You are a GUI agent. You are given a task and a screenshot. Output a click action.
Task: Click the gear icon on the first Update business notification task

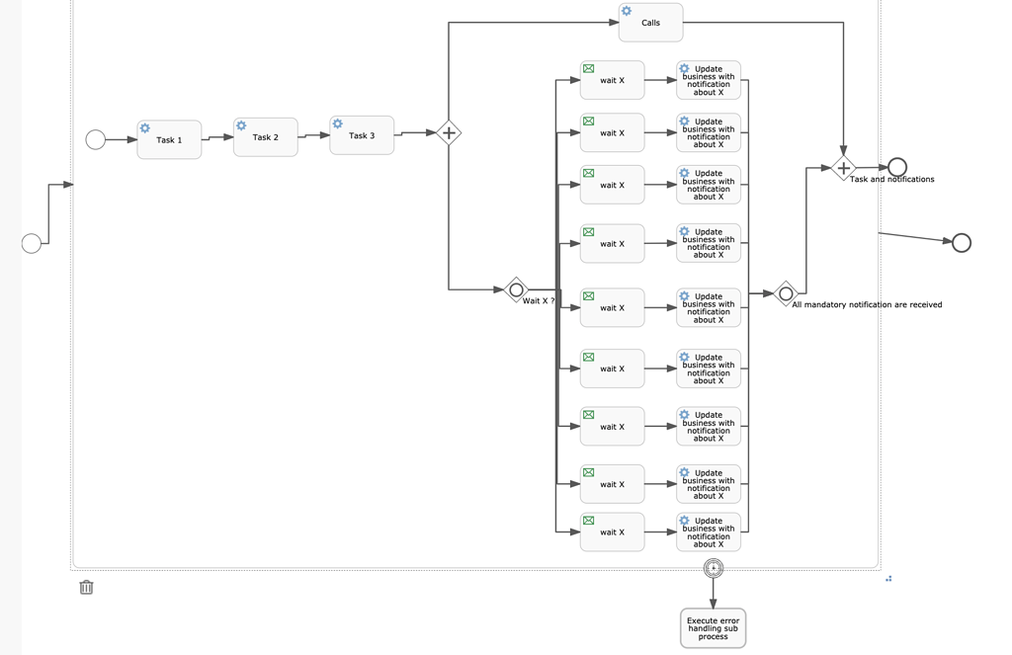coord(682,66)
